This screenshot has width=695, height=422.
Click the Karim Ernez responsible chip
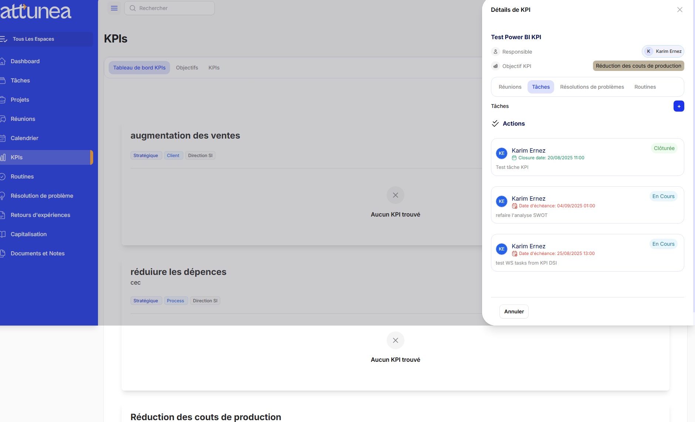pos(663,51)
